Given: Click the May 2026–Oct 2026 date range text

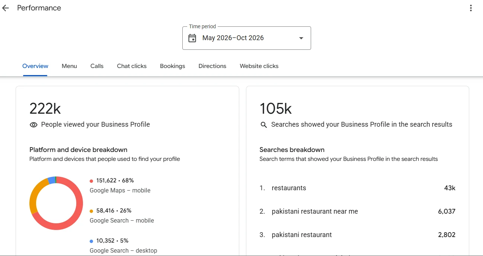Looking at the screenshot, I should click(x=233, y=38).
